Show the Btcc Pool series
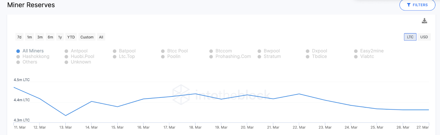440x135 pixels. click(177, 51)
